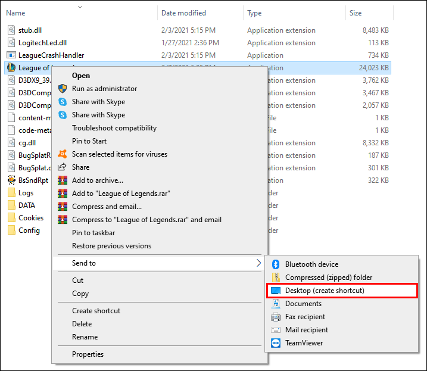Click the WinRAR icon beside Add to archive
The width and height of the screenshot is (427, 371).
63,180
